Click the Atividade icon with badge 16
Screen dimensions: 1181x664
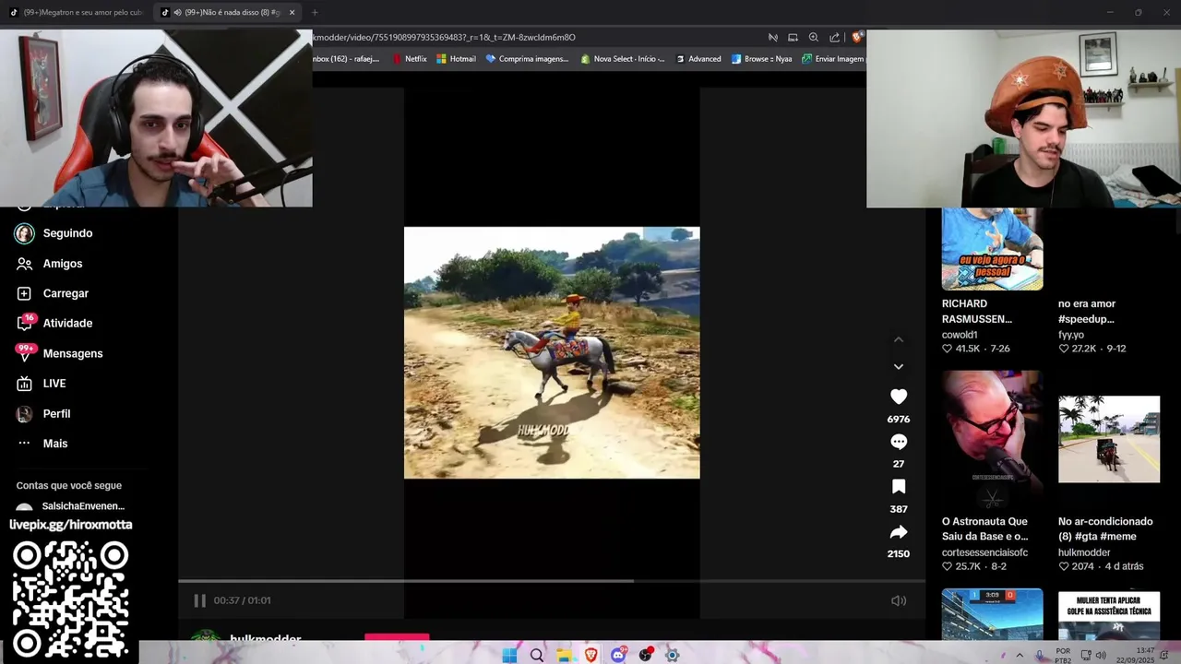coord(25,323)
